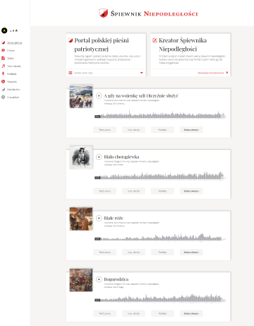Expand the song selection dropdown arrow
254x326 pixels.
tap(142, 73)
